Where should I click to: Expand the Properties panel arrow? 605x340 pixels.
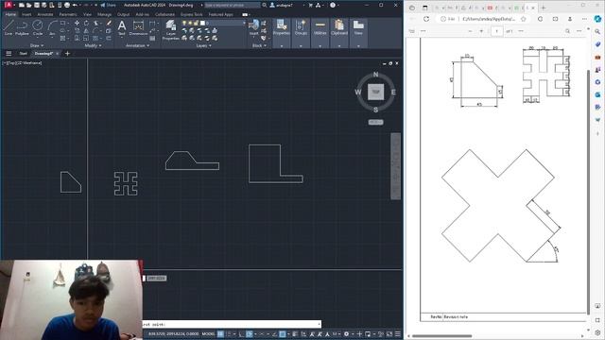[282, 46]
